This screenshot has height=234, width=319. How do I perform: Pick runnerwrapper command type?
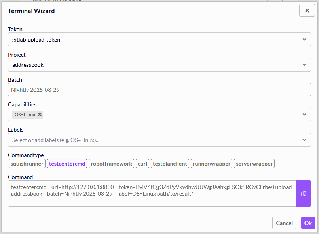point(211,164)
